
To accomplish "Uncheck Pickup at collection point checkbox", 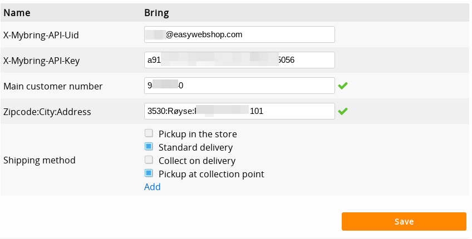I will (149, 173).
